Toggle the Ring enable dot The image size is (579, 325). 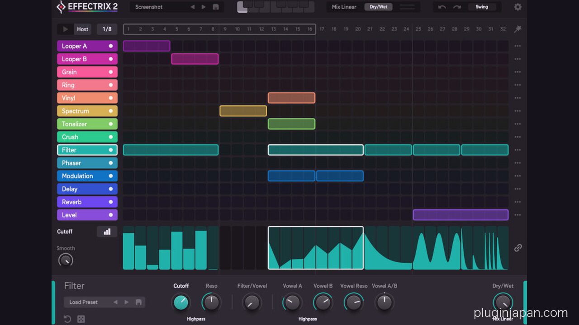tap(111, 85)
